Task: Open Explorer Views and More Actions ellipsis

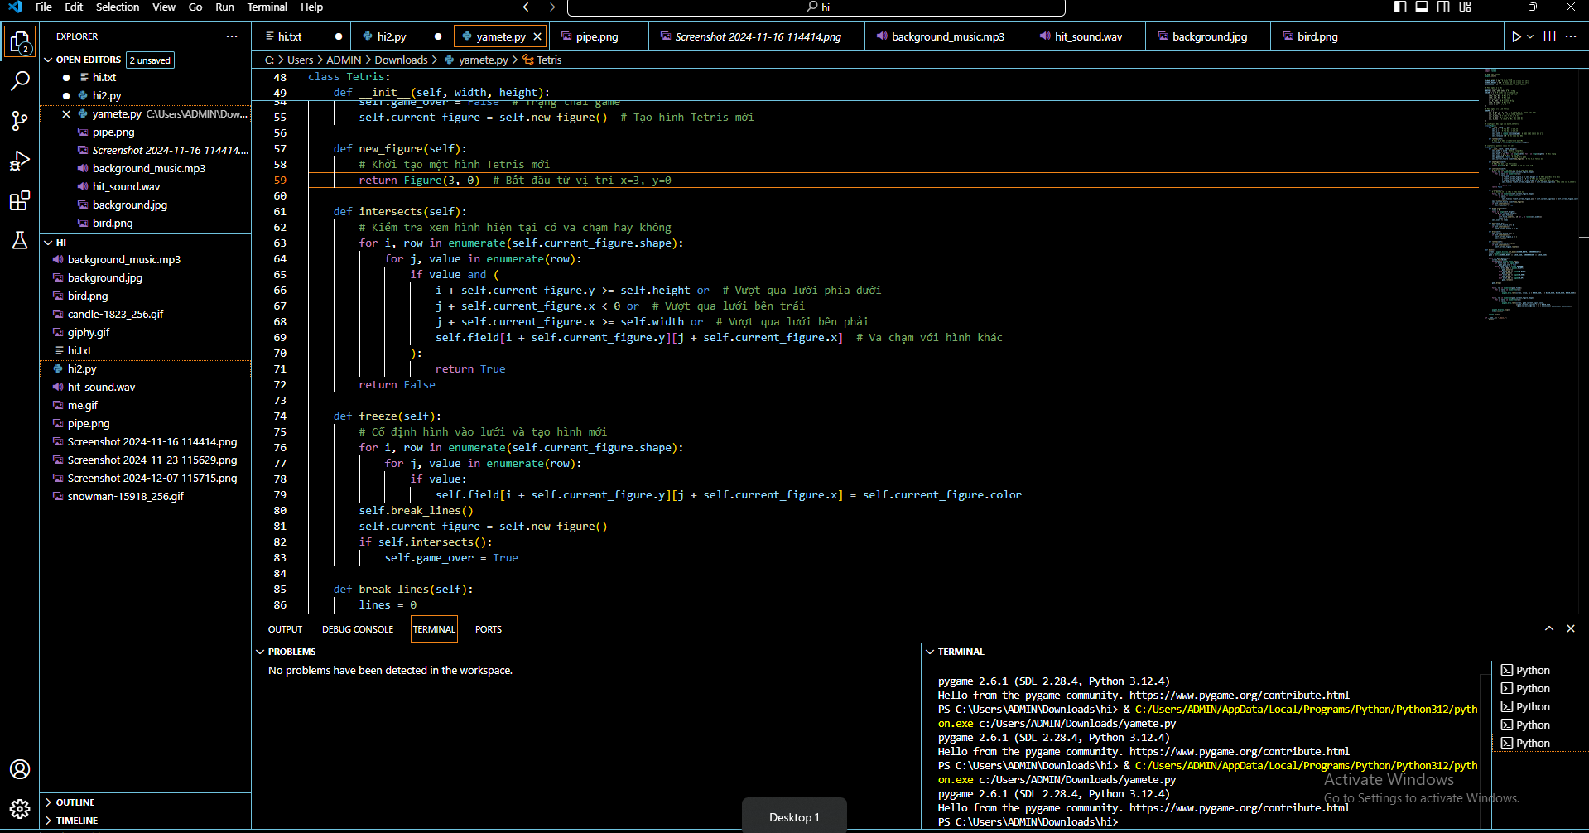Action: [x=232, y=36]
